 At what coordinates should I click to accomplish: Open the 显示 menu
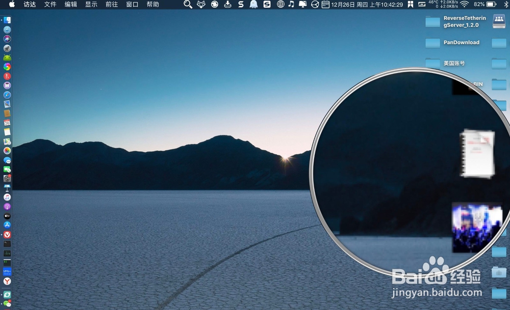(x=91, y=4)
